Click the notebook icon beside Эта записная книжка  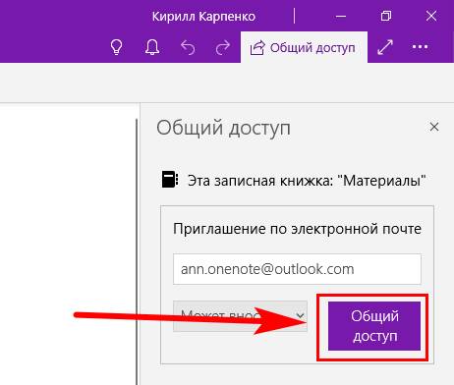click(170, 180)
